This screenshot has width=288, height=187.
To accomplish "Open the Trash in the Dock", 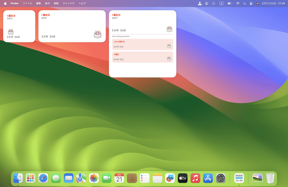I will coord(270,178).
